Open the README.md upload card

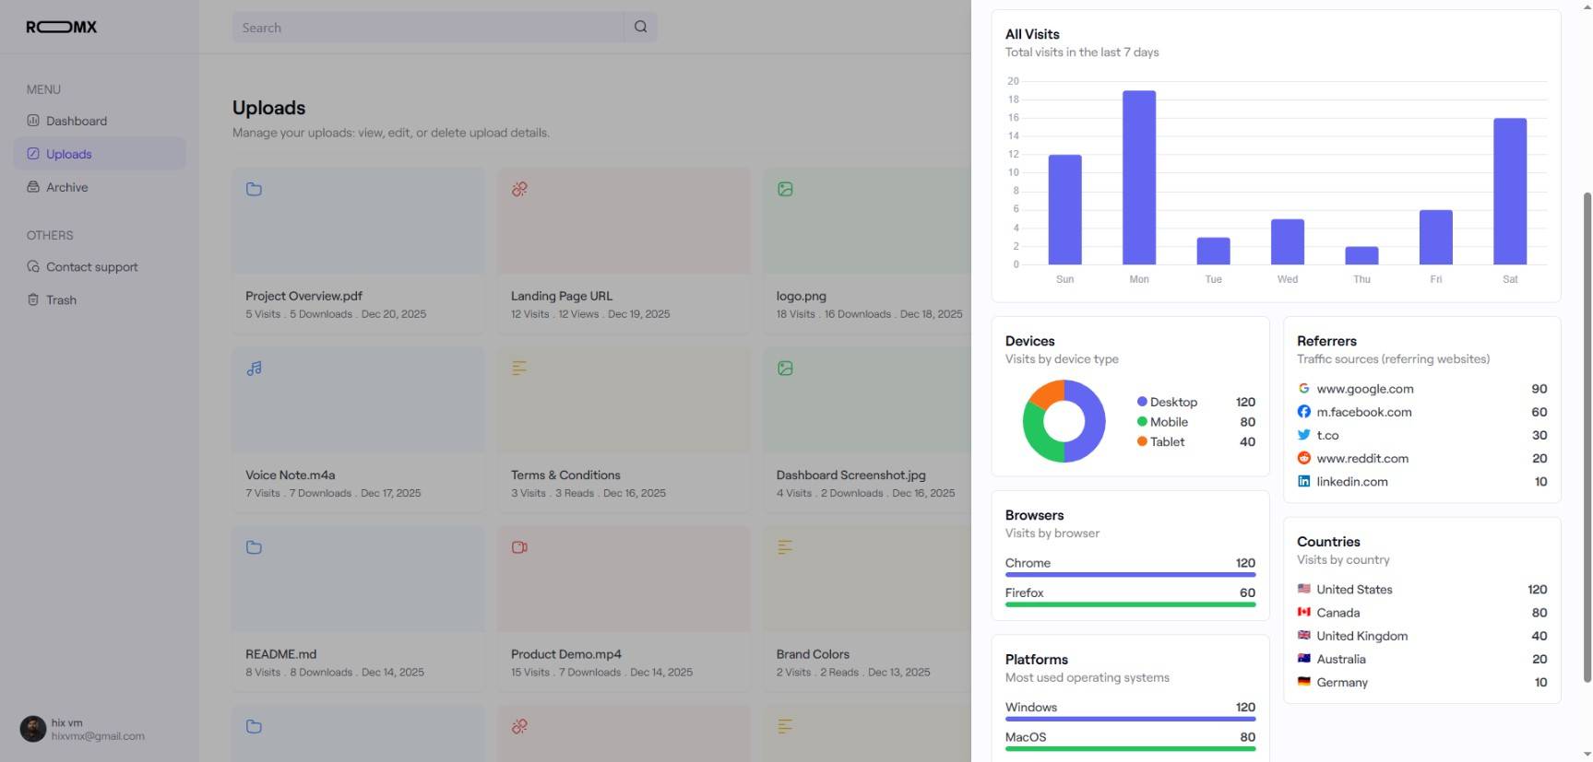pyautogui.click(x=358, y=608)
